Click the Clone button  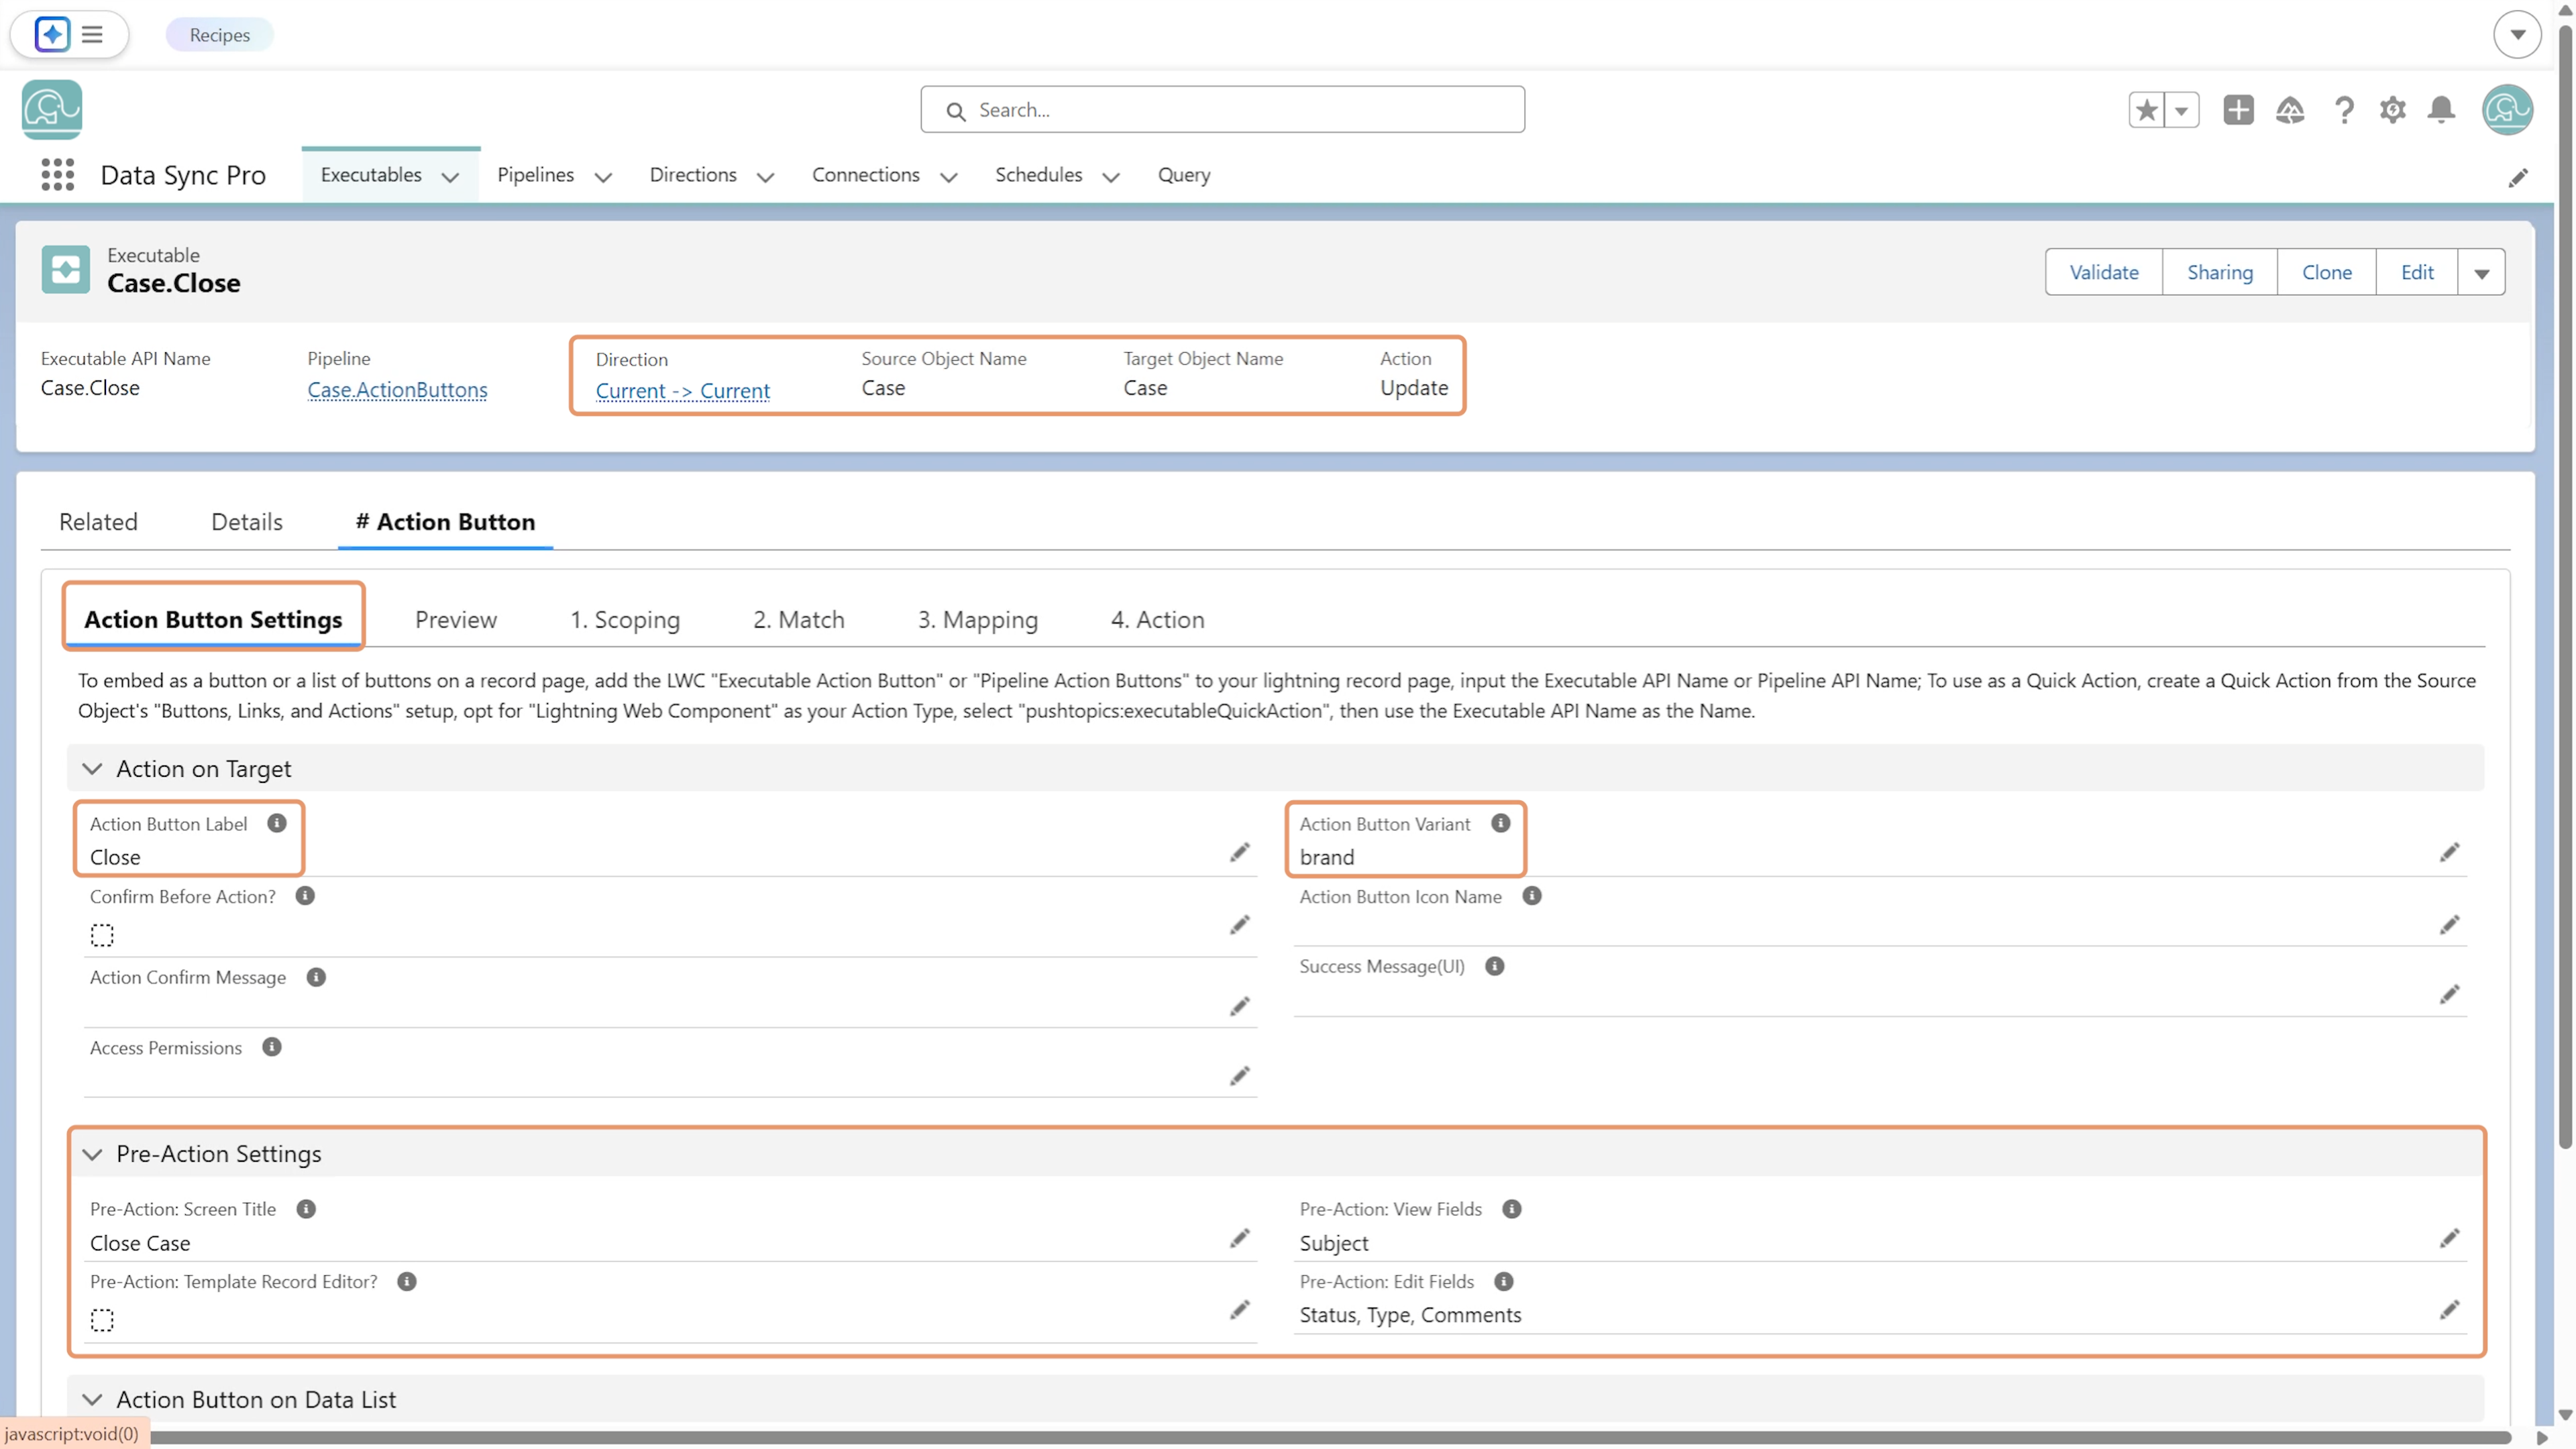[x=2327, y=272]
